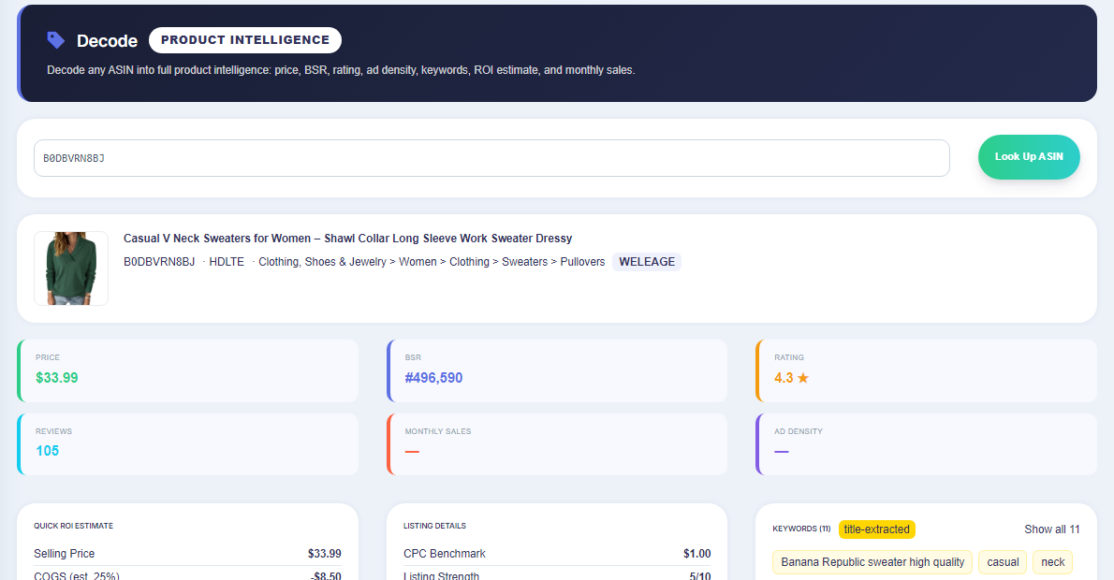This screenshot has height=580, width=1114.
Task: Select the neck keyword chip
Action: point(1052,562)
